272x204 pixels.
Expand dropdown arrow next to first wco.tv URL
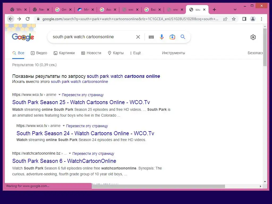pos(59,95)
